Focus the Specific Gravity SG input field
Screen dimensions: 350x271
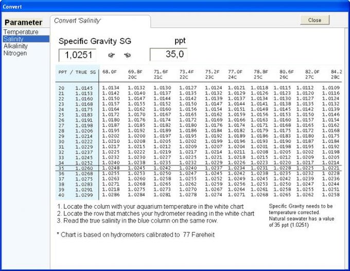point(77,55)
